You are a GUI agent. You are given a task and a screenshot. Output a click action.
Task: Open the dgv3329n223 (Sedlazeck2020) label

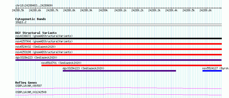83,68
